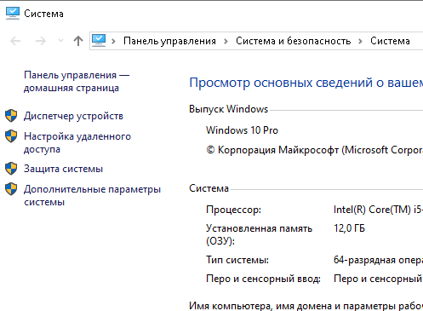
Task: Open Диспетчер устройств link
Action: coord(73,116)
